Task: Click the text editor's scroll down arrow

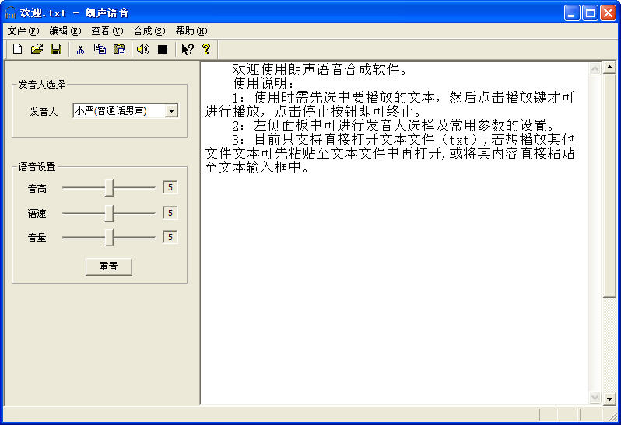Action: point(595,397)
